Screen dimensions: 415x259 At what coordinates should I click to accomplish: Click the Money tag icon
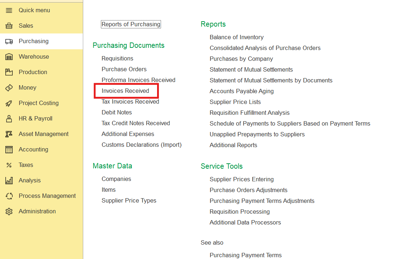click(x=9, y=88)
